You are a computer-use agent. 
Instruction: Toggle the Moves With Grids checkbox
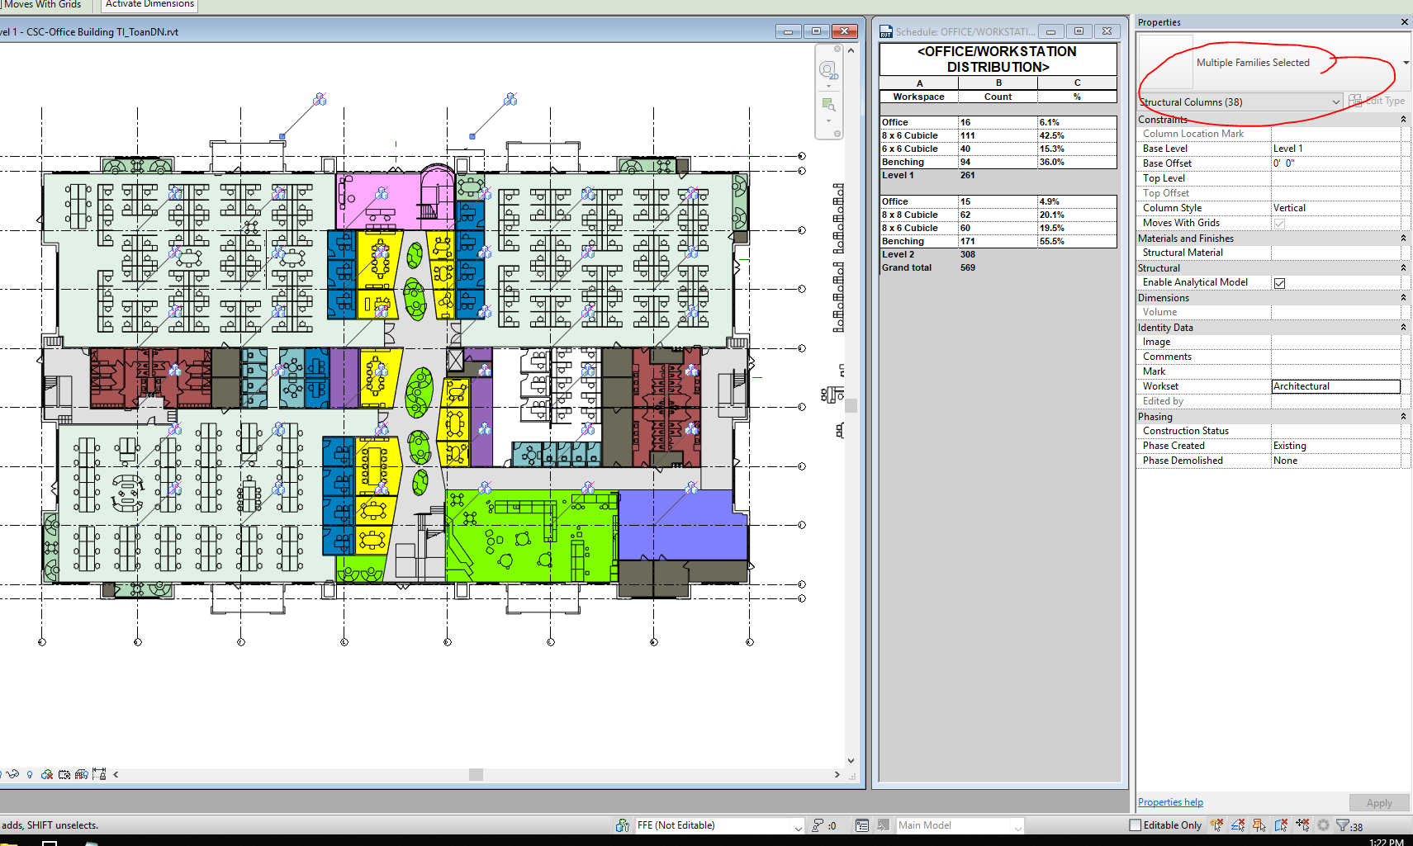1279,222
